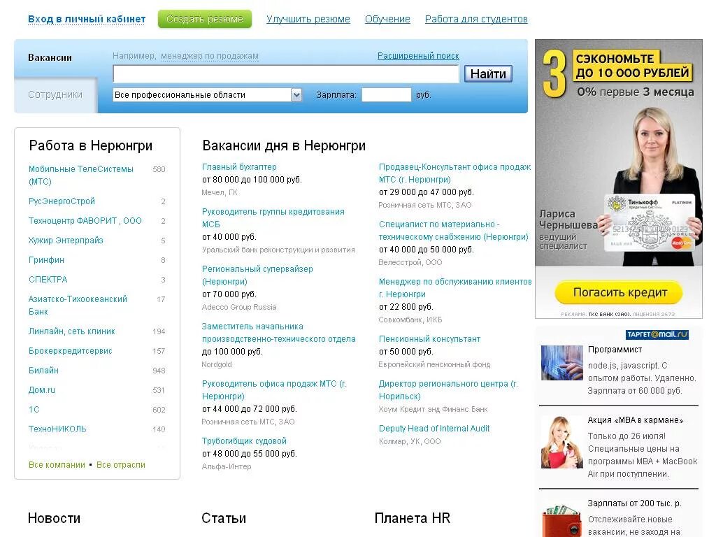Open Работа для студентов link
This screenshot has width=716, height=537.
pos(476,19)
